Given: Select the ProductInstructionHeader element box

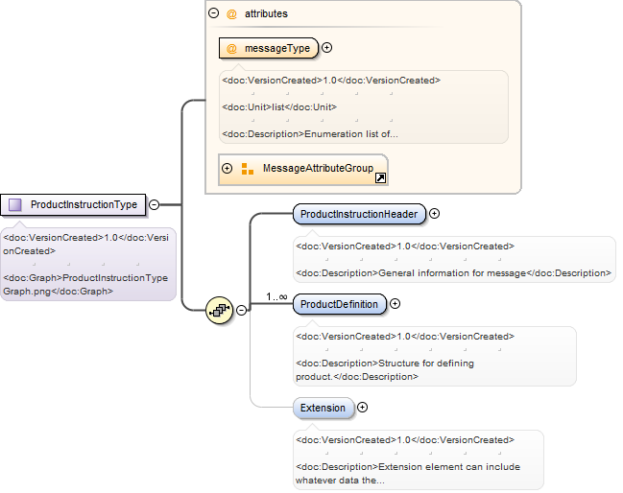Looking at the screenshot, I should tap(359, 214).
